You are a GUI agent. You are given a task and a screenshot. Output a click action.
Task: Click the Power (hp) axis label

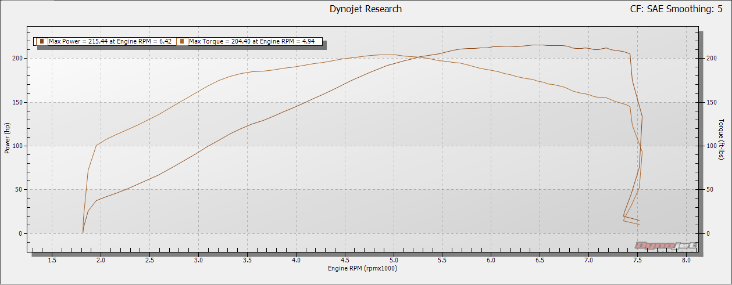coord(8,138)
